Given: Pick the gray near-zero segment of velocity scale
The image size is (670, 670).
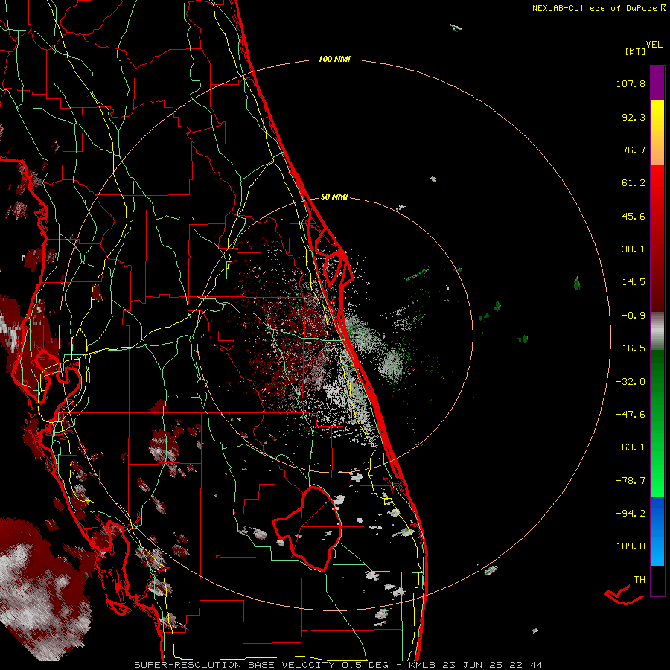Looking at the screenshot, I should [x=657, y=330].
